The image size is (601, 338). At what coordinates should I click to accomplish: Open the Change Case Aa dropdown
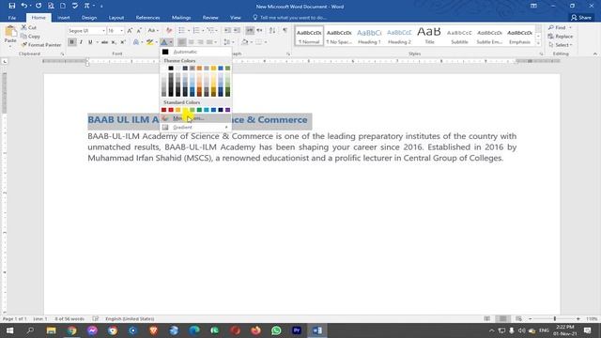(x=153, y=30)
